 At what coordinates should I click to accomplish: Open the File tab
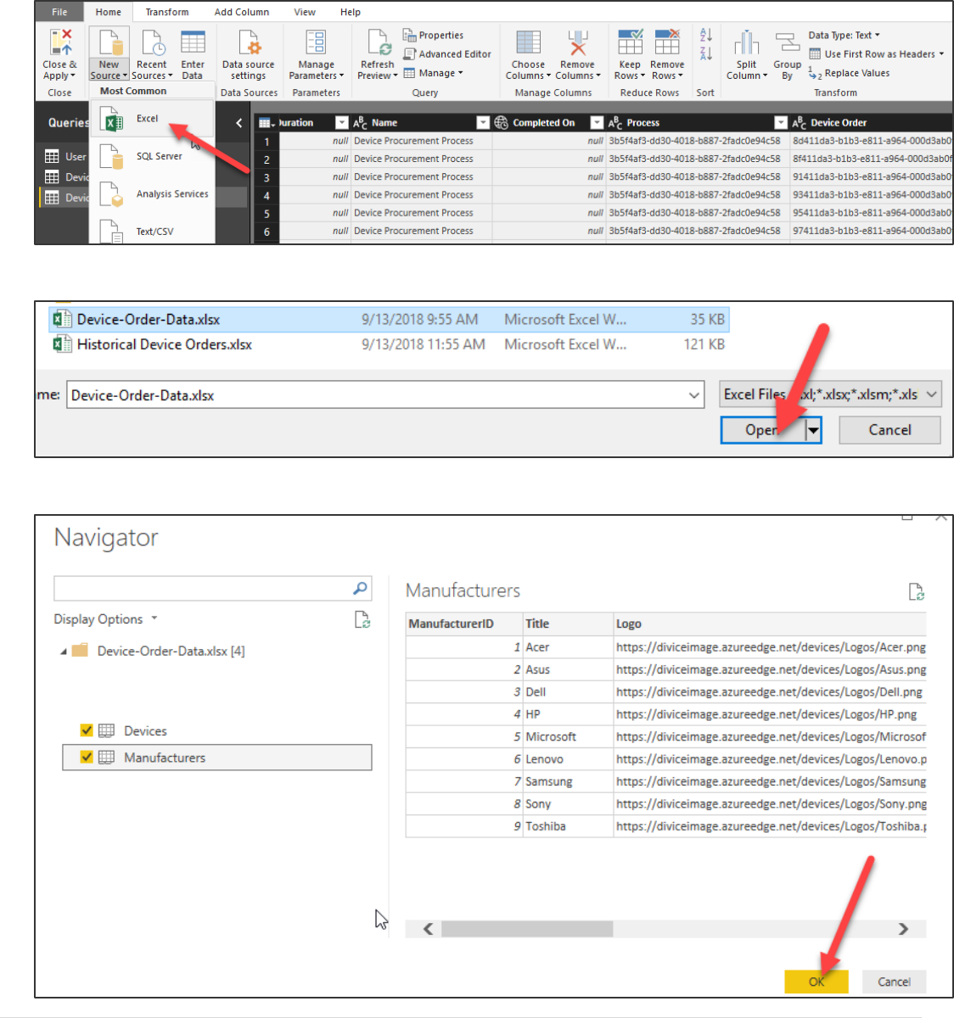click(59, 12)
